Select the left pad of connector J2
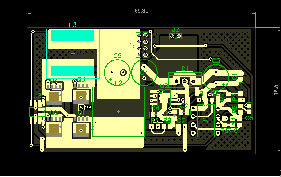The height and width of the screenshot is (177, 281). pyautogui.click(x=172, y=37)
